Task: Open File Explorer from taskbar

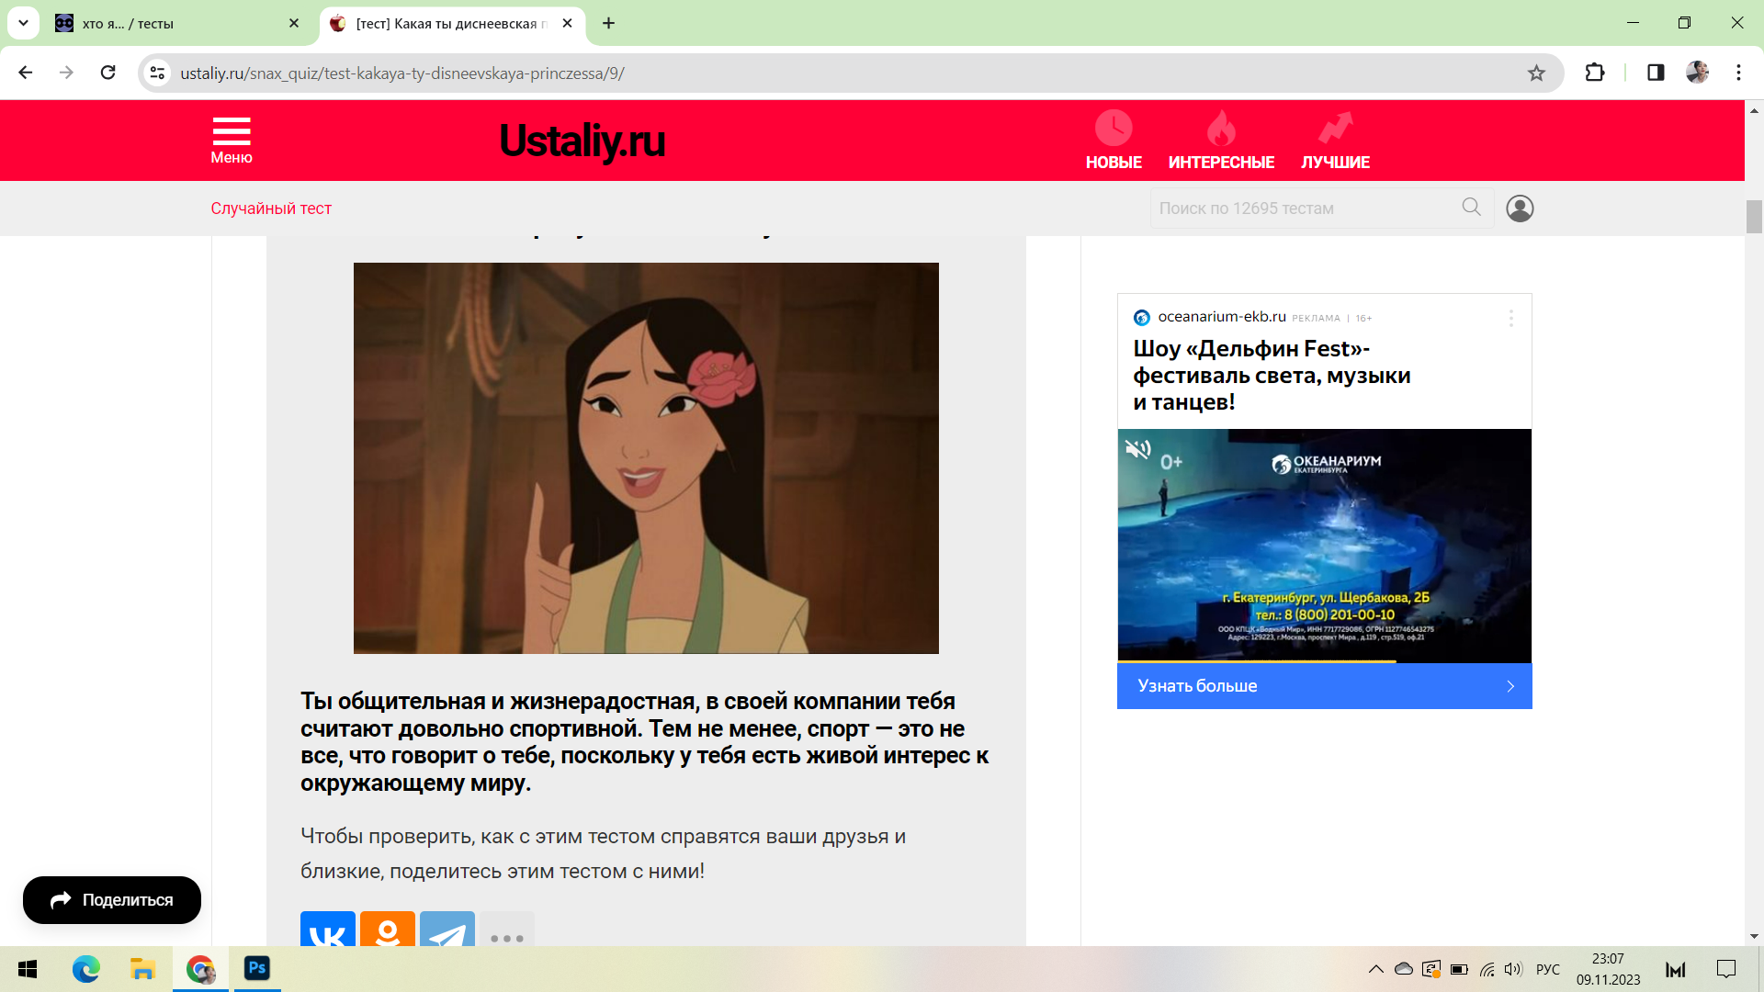Action: [142, 969]
